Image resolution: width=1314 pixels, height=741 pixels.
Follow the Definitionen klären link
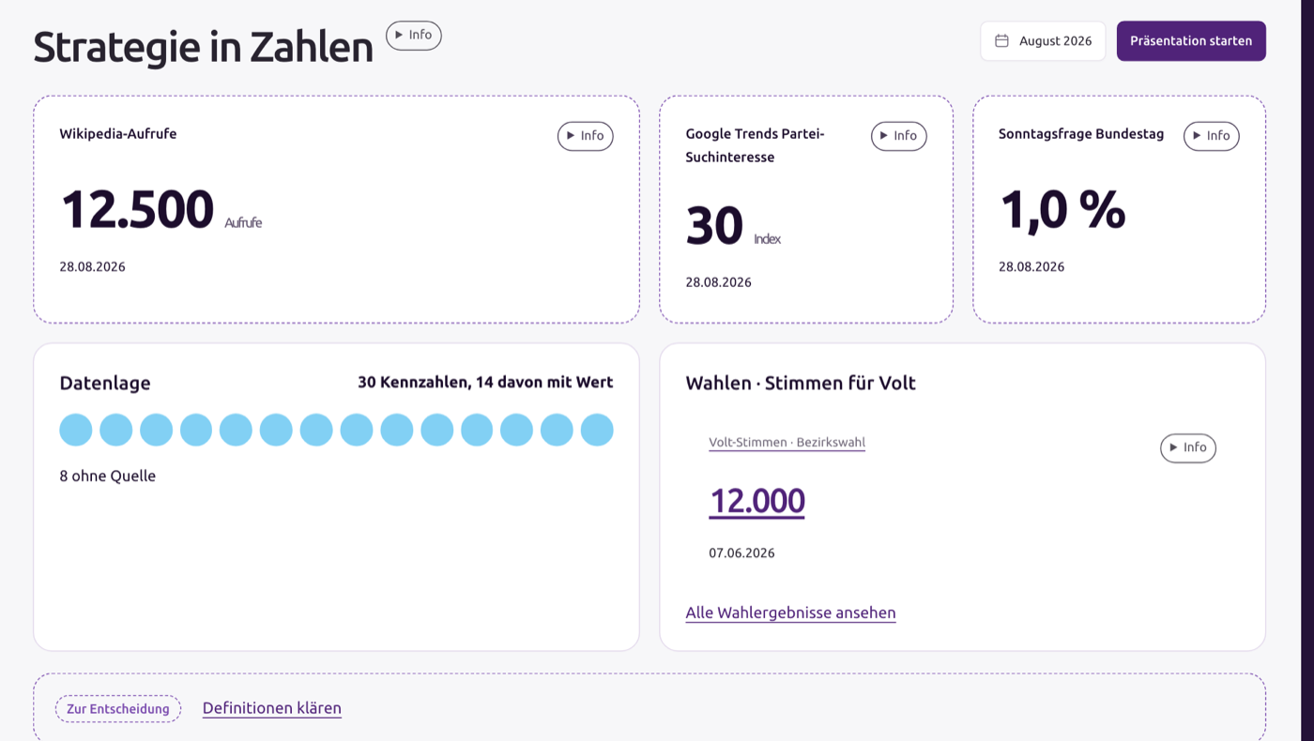coord(272,708)
